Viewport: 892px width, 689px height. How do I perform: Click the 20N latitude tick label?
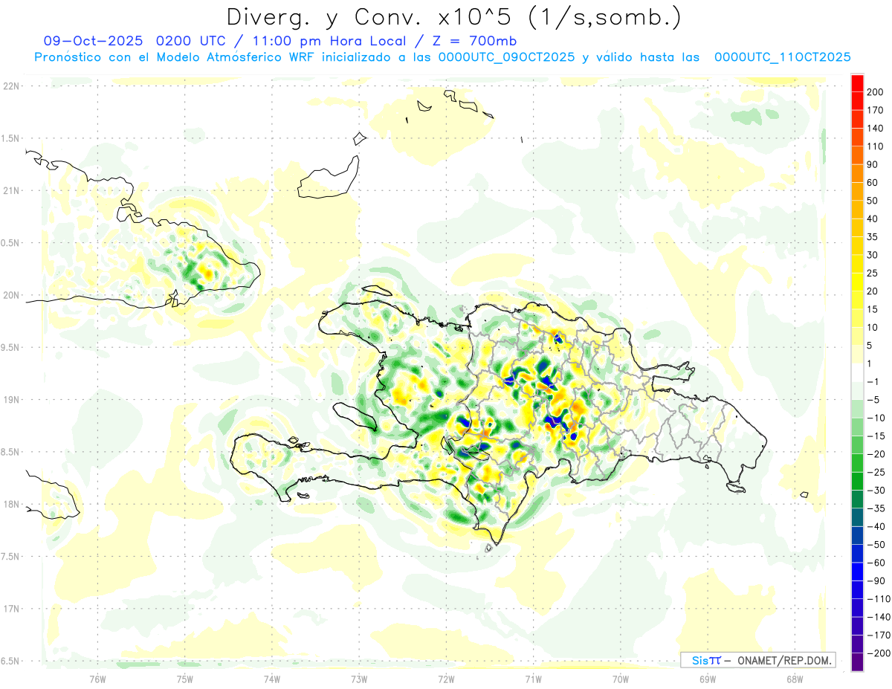pyautogui.click(x=11, y=295)
